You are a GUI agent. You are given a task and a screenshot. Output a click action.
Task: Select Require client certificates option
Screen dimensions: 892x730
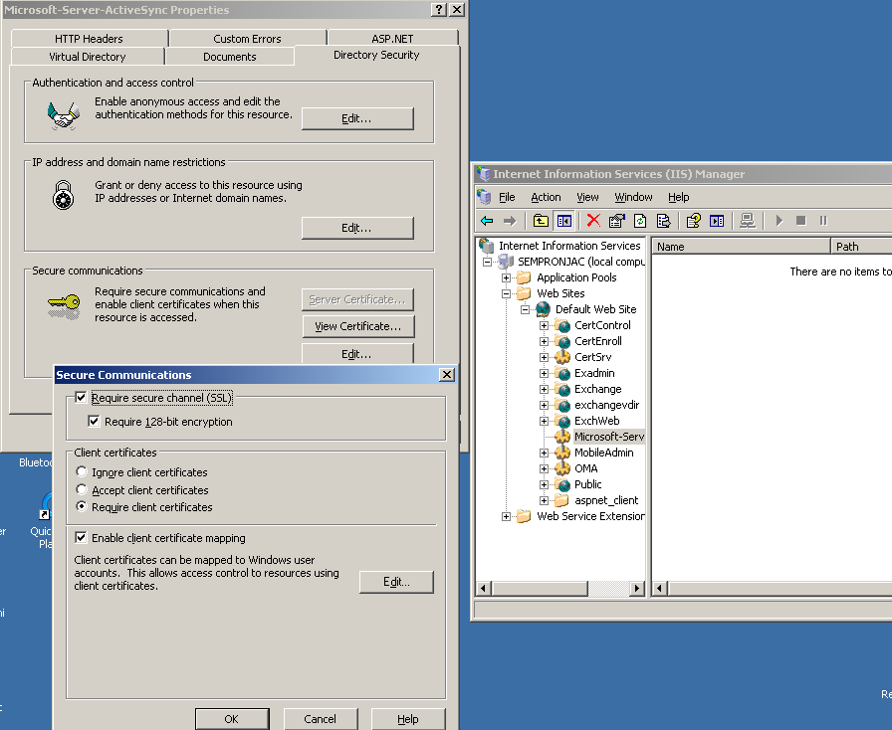[82, 506]
